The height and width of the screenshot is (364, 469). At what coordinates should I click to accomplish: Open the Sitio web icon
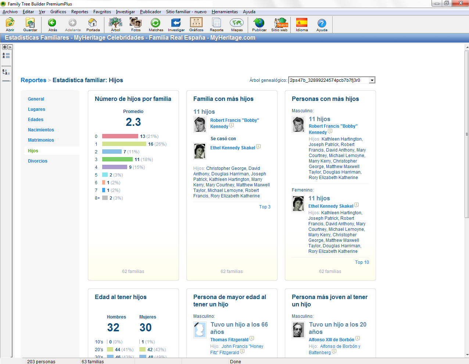(x=279, y=25)
